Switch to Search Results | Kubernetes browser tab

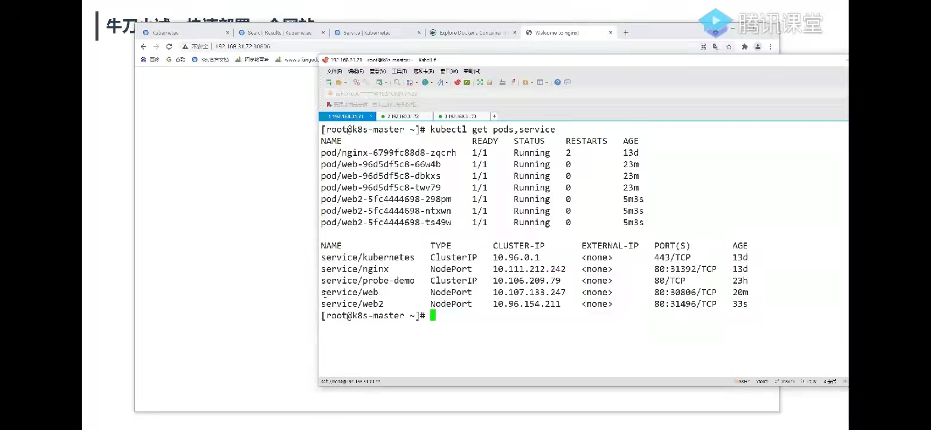click(282, 33)
